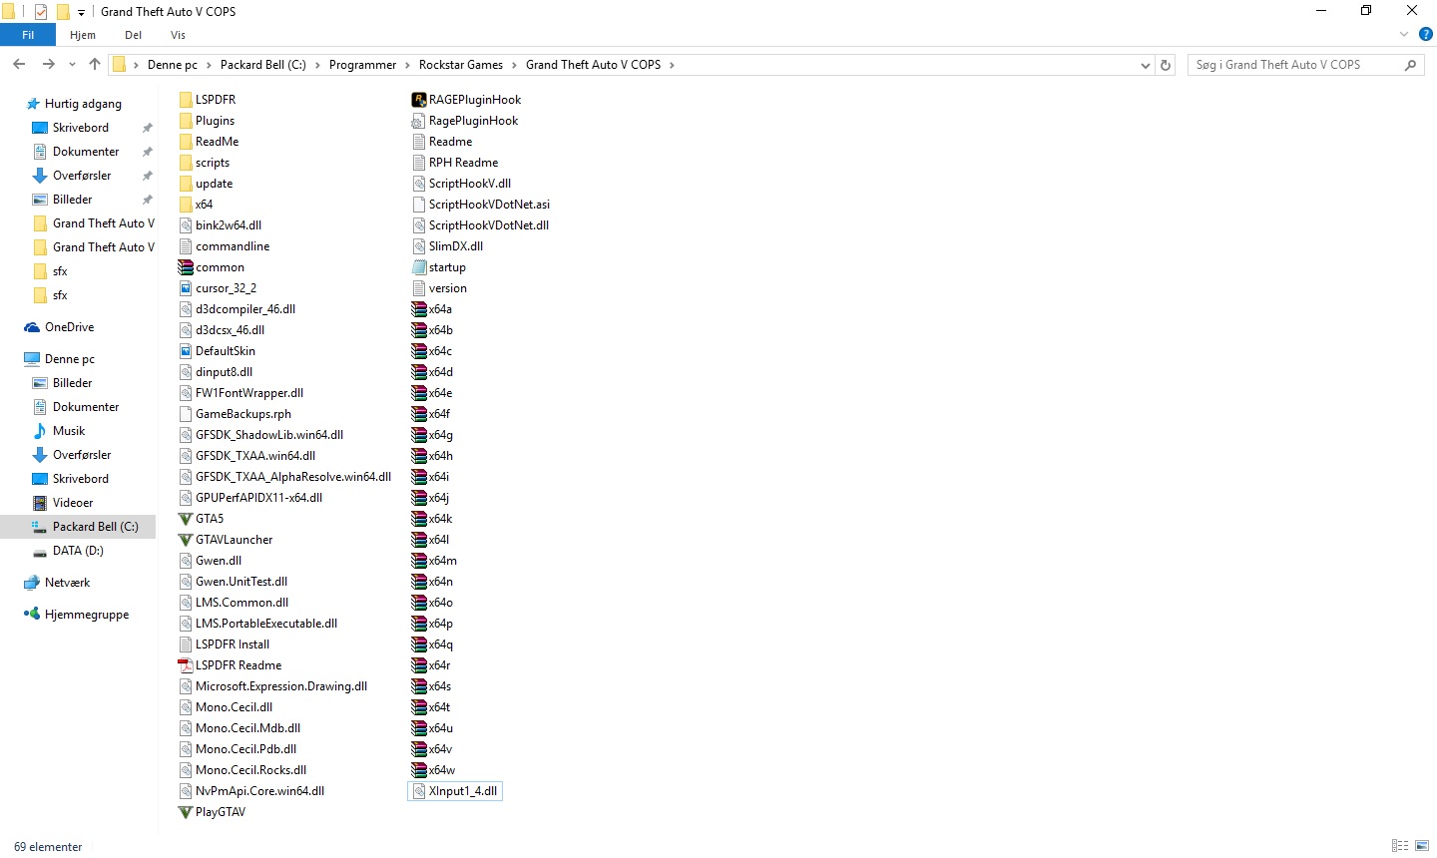Select the LSPDFR Install file name
Viewport: 1437px width, 858px height.
point(233,644)
